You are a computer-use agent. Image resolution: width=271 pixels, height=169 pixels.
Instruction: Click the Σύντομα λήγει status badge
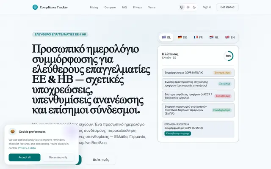(x=222, y=73)
